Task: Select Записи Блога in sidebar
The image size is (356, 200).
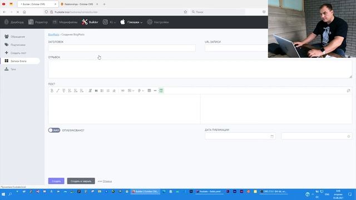Action: tap(20, 61)
